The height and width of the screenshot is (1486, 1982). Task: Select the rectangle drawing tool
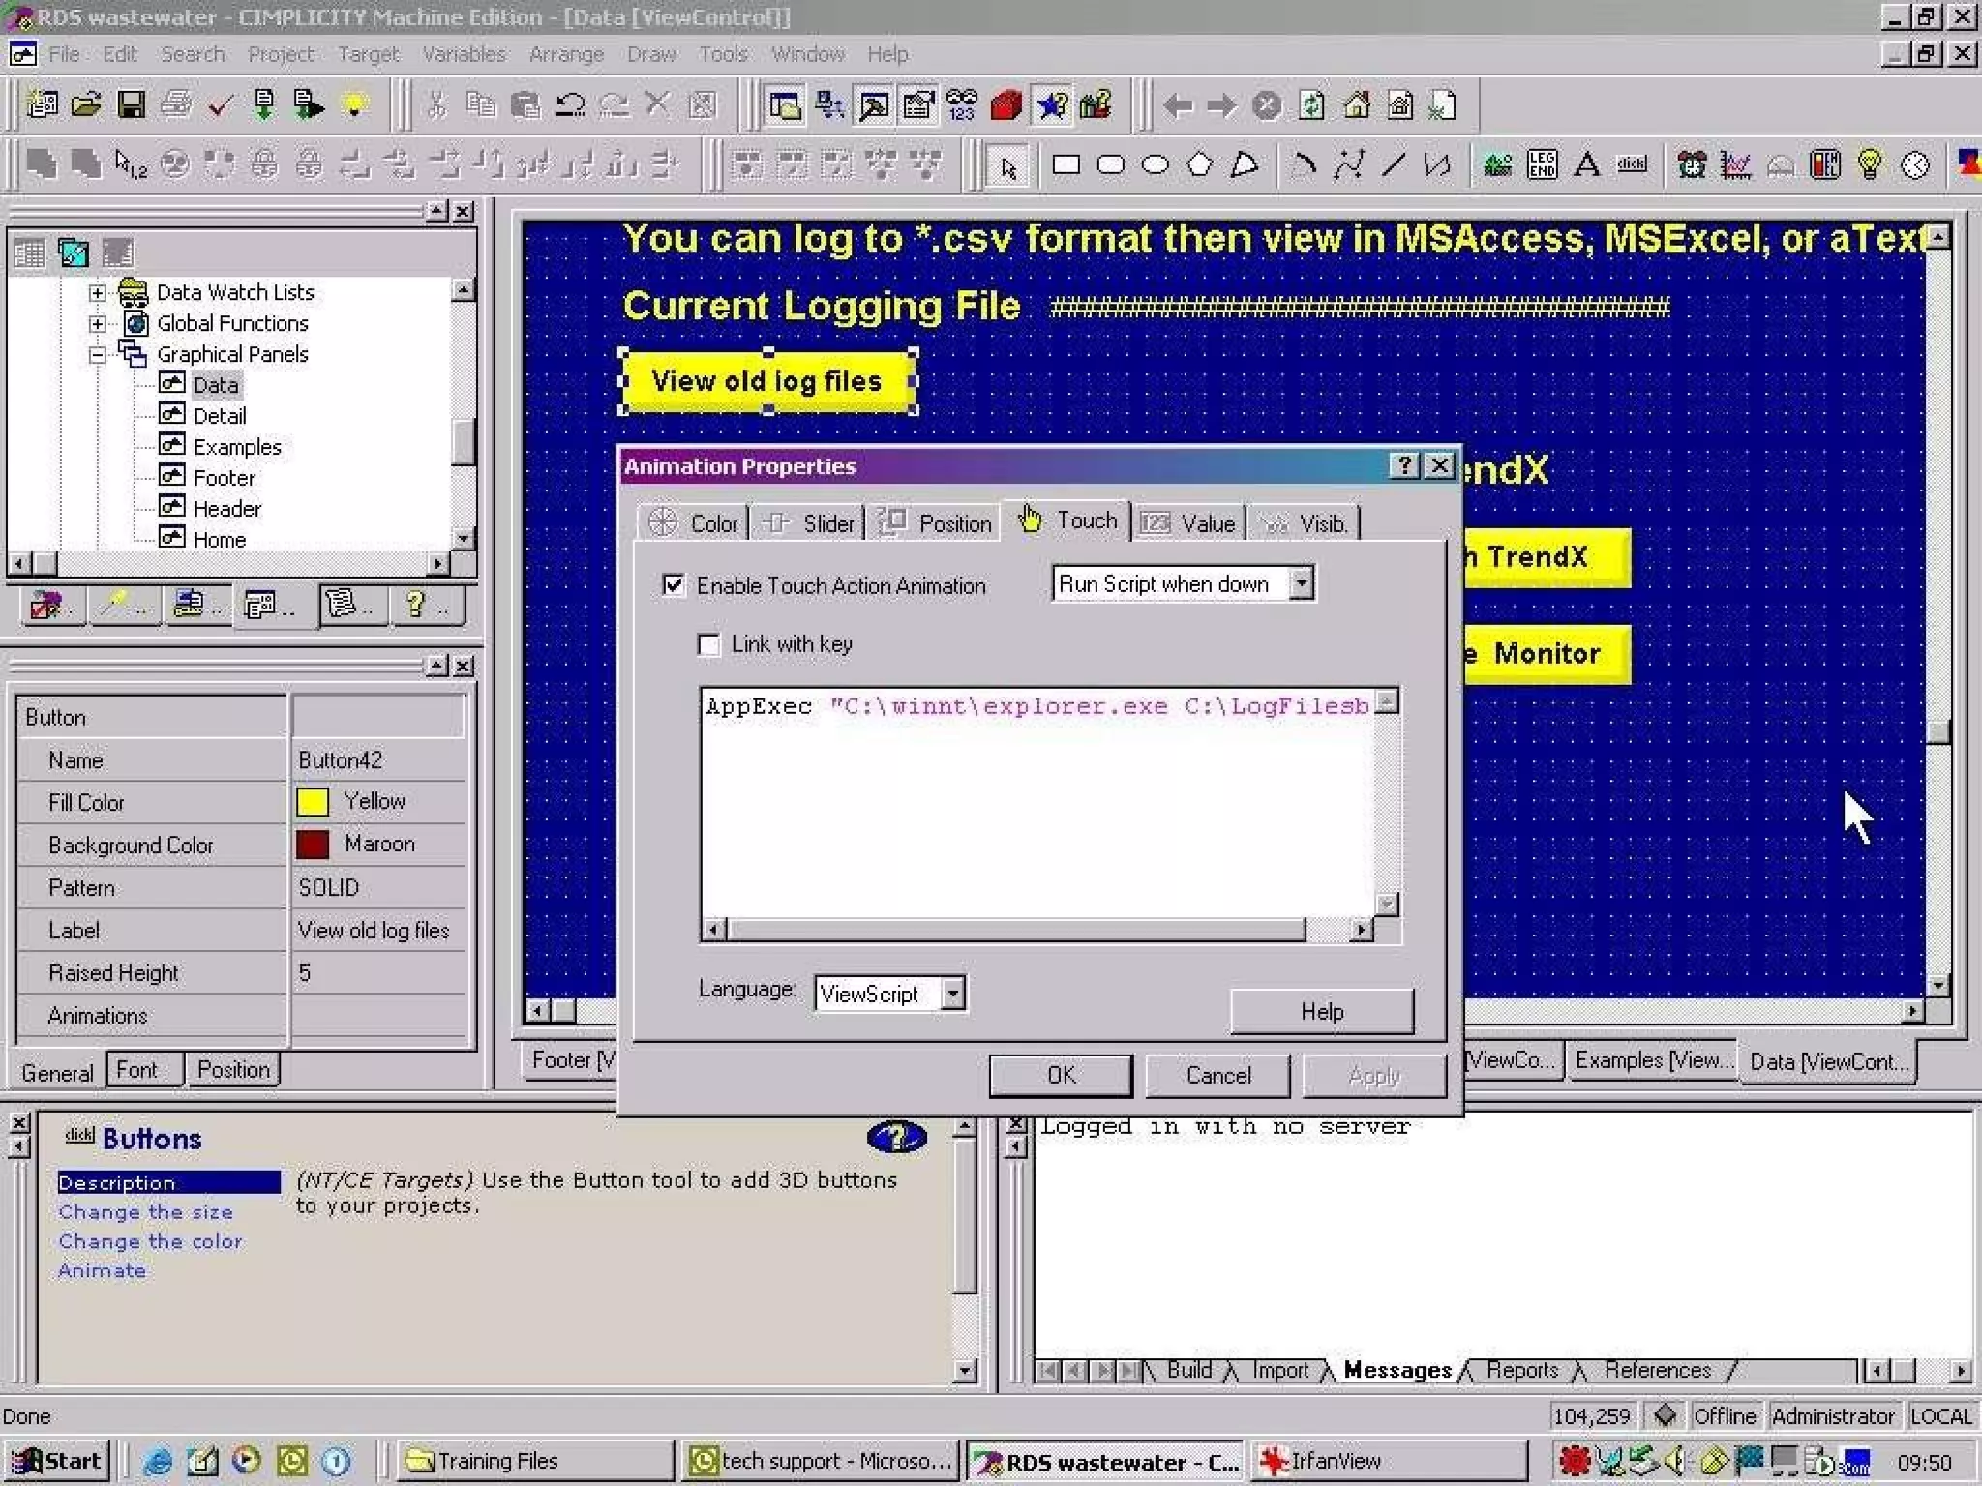click(x=1066, y=165)
